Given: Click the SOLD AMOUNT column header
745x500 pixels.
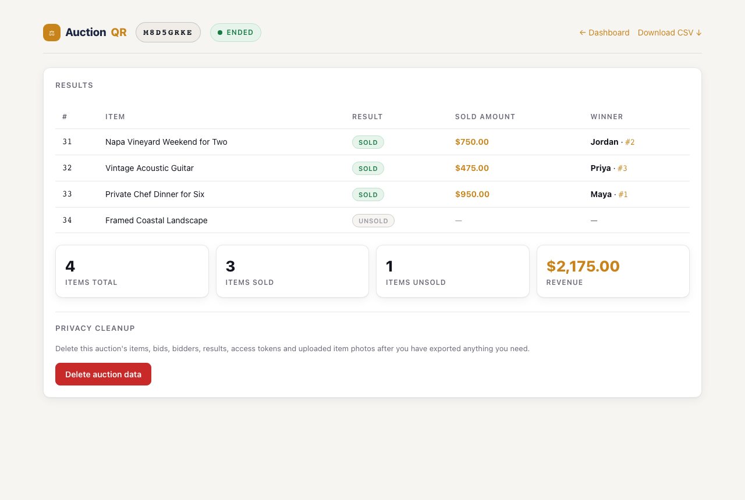Looking at the screenshot, I should (x=485, y=117).
